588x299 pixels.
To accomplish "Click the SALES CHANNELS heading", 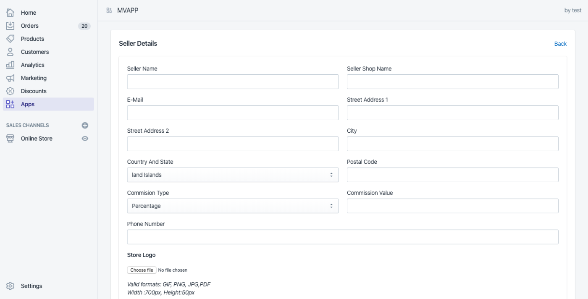I will coord(27,125).
